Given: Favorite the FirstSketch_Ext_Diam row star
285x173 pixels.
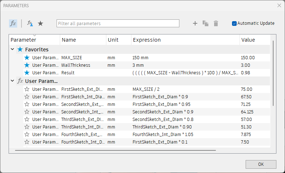Looking at the screenshot, I should pos(27,89).
